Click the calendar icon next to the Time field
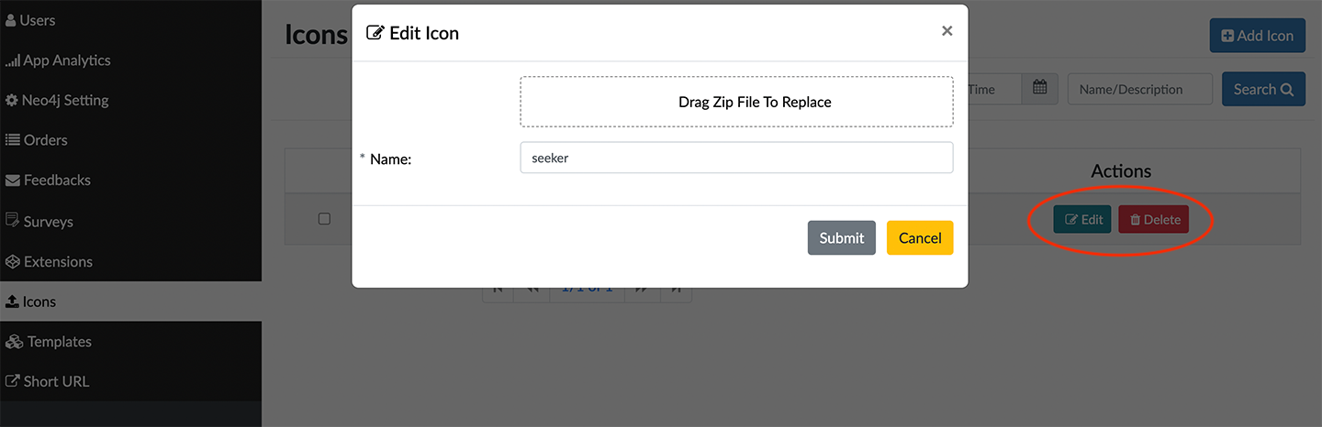This screenshot has height=427, width=1322. click(1039, 89)
